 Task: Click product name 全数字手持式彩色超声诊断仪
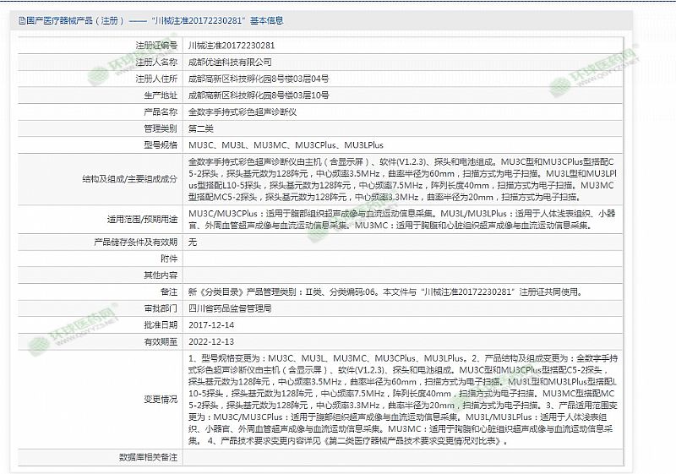tap(242, 112)
